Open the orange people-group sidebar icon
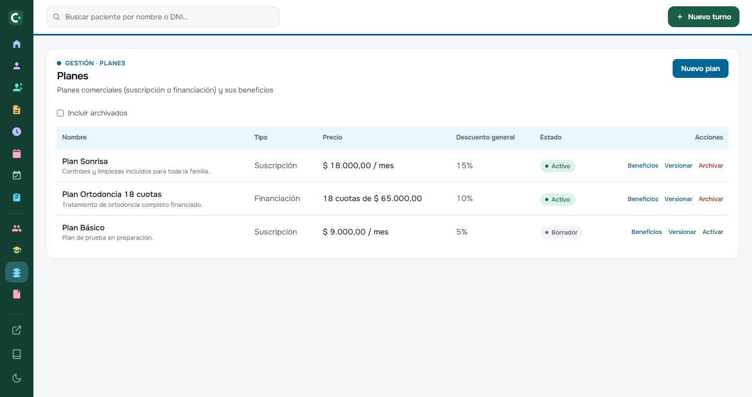752x397 pixels. point(17,228)
